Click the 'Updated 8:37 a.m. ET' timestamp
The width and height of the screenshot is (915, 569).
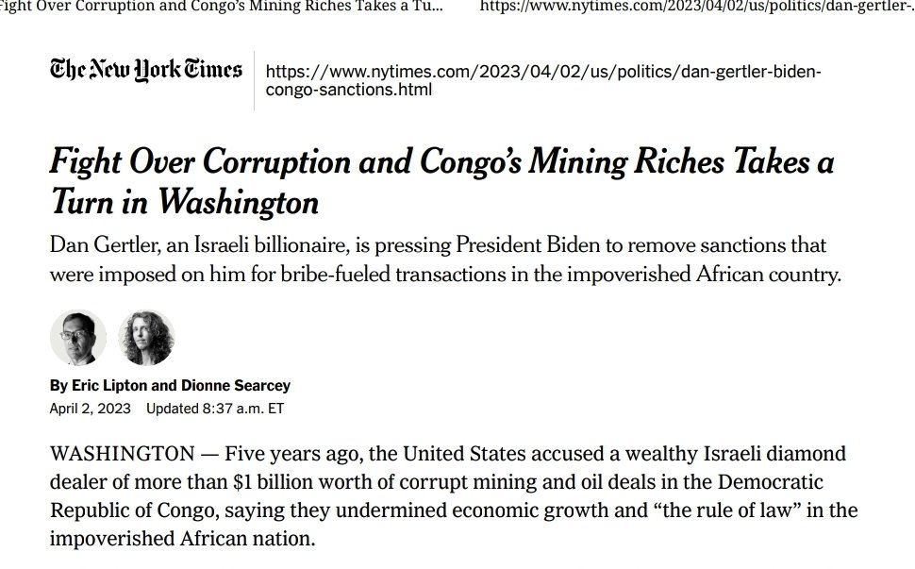point(215,409)
